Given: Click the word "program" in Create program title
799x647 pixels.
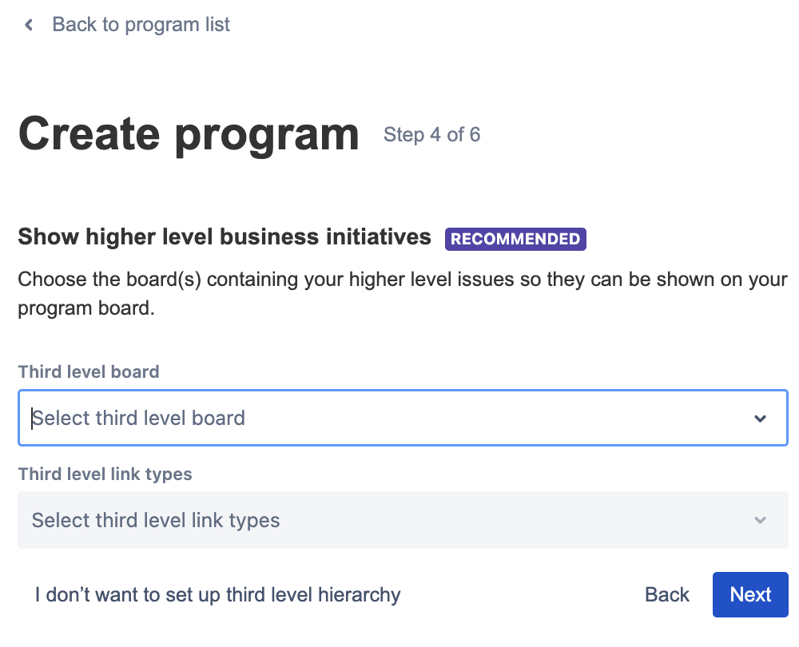Looking at the screenshot, I should pos(267,134).
